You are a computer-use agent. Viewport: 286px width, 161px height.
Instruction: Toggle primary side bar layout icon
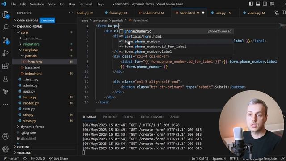click(x=251, y=4)
